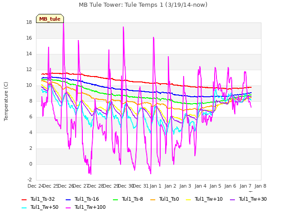
Task: Click the red Tul1_Ts-32 legend swatch
Action: coord(24,200)
